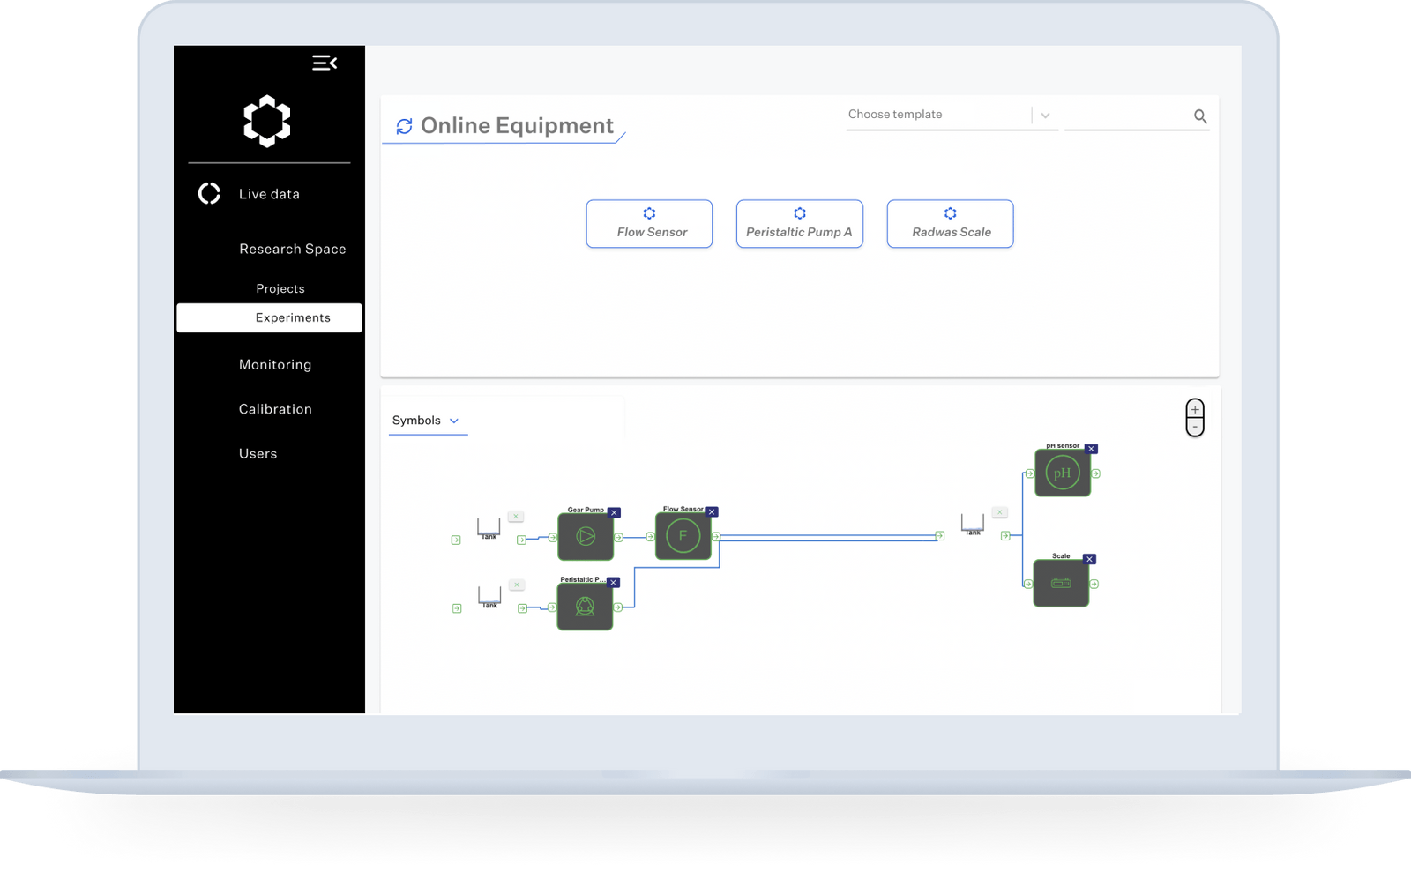Screen dimensions: 1411x872
Task: Click the Live data circular icon
Action: [x=209, y=193]
